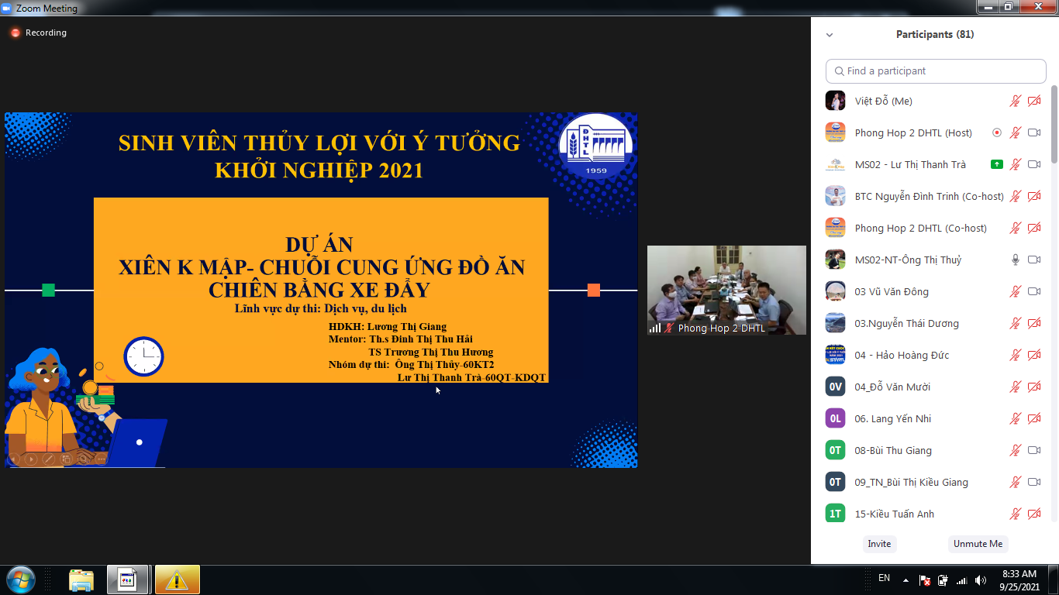Click the video camera icon for 03 Vũ Văn Đông
Viewport: 1059px width, 595px height.
pyautogui.click(x=1034, y=291)
